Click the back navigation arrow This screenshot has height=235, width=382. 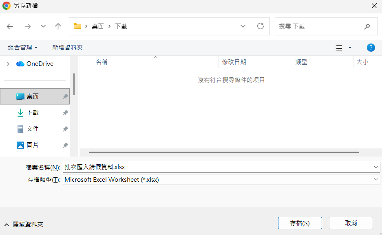tap(10, 26)
